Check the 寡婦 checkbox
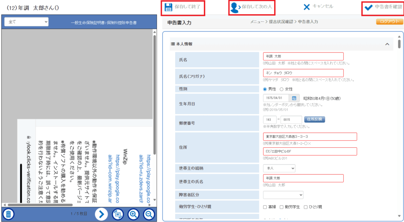404x222 pixels. (x=265, y=207)
